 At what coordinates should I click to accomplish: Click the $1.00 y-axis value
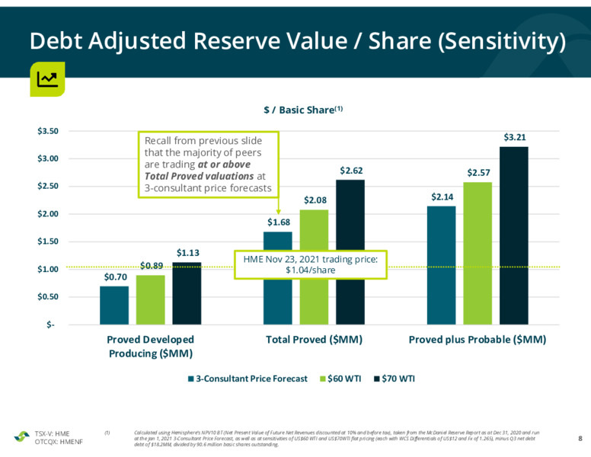48,269
